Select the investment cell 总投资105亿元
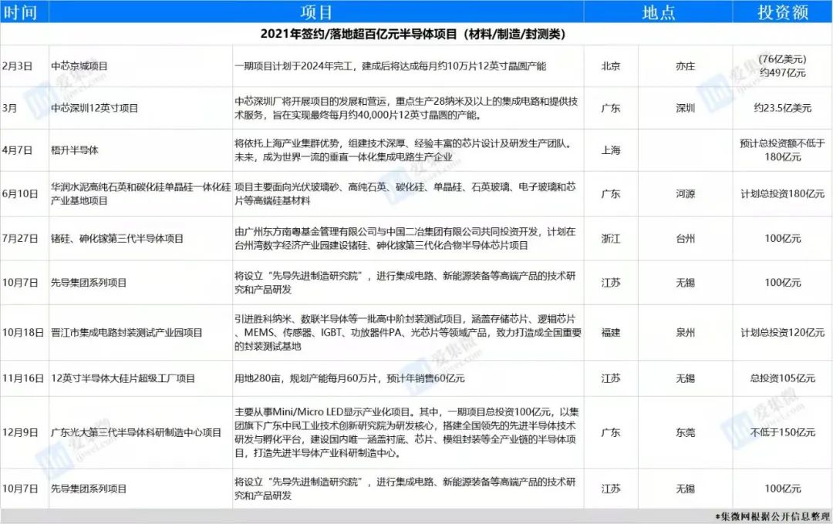Screen dimensions: 833x524 [783, 378]
